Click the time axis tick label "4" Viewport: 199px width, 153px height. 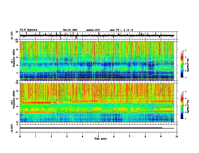[x=83, y=136]
